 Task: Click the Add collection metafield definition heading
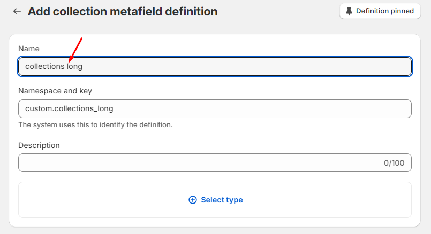123,11
